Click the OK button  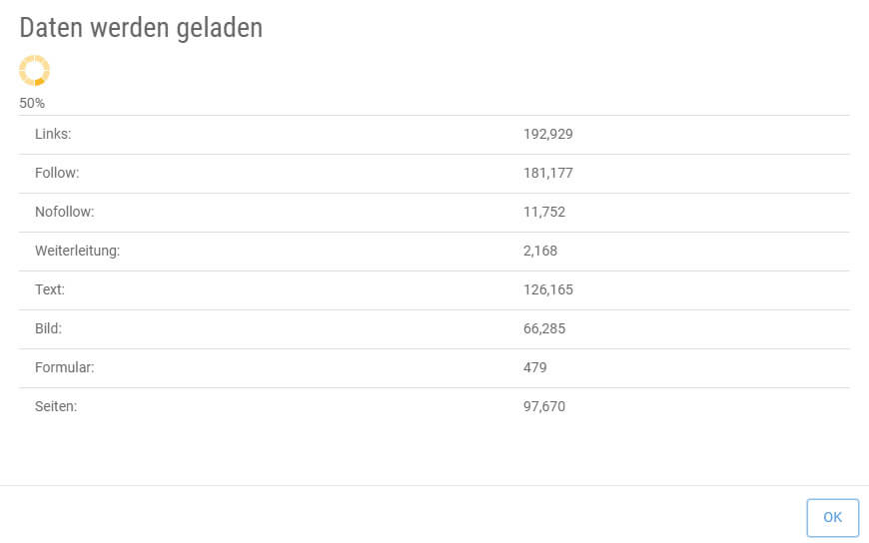click(x=832, y=518)
